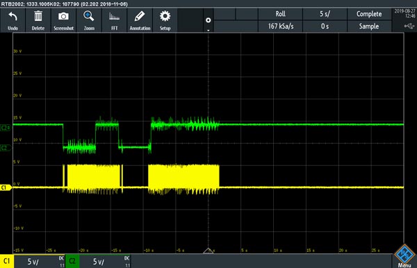The height and width of the screenshot is (268, 417).
Task: Open the Roll trigger mode field
Action: [x=280, y=14]
